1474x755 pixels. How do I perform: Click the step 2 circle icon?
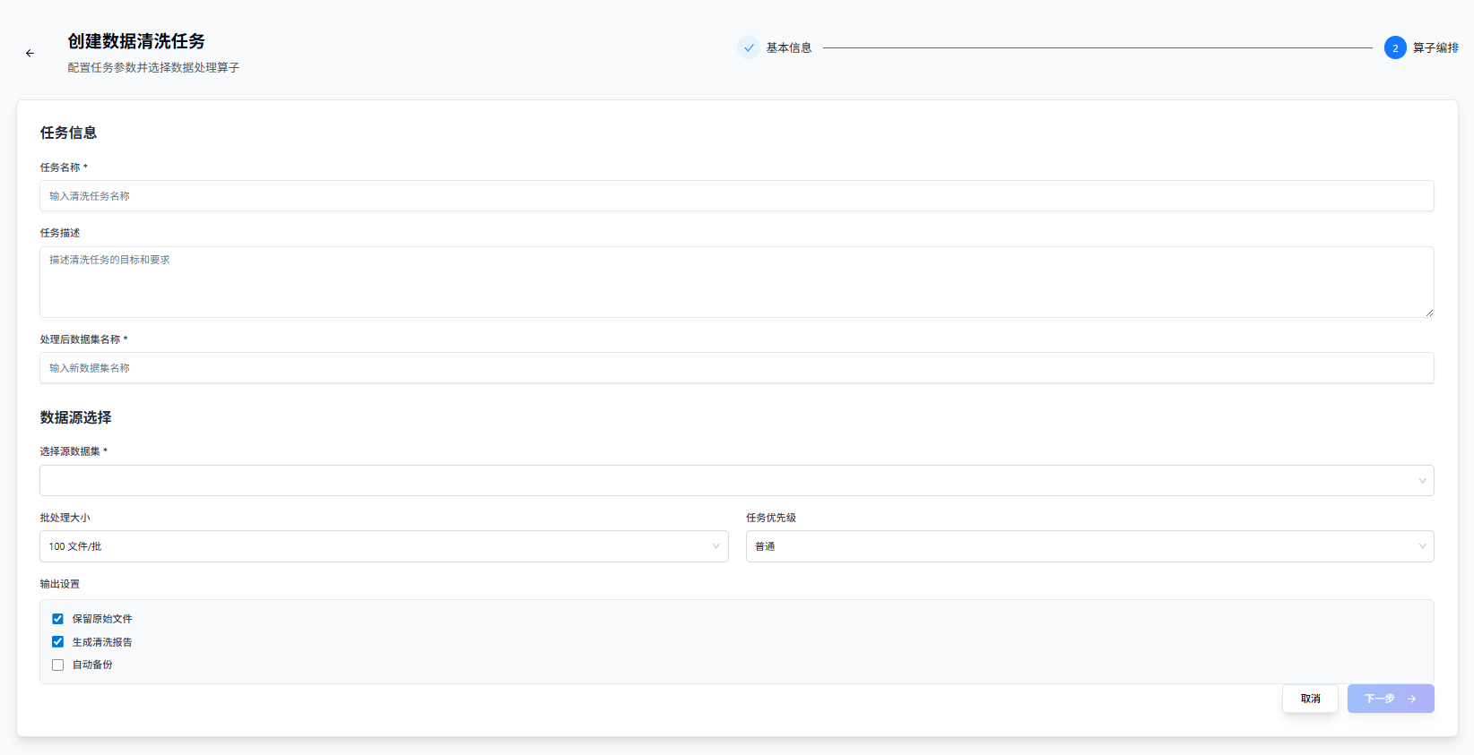click(1394, 48)
